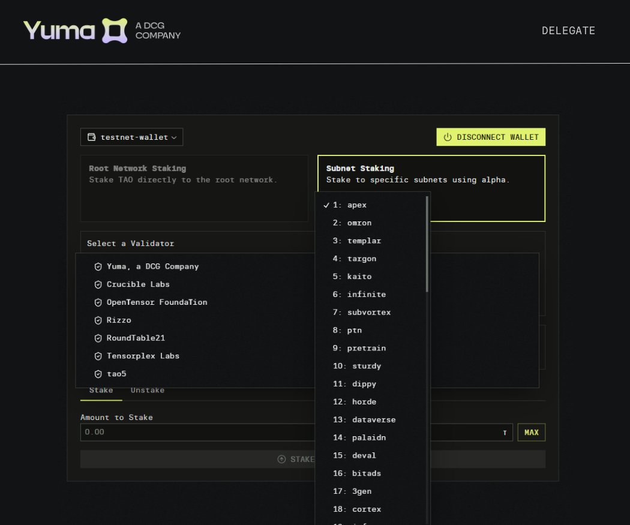This screenshot has width=630, height=525.
Task: Click shield icon next to Tensorplex Labs
Action: pos(98,356)
